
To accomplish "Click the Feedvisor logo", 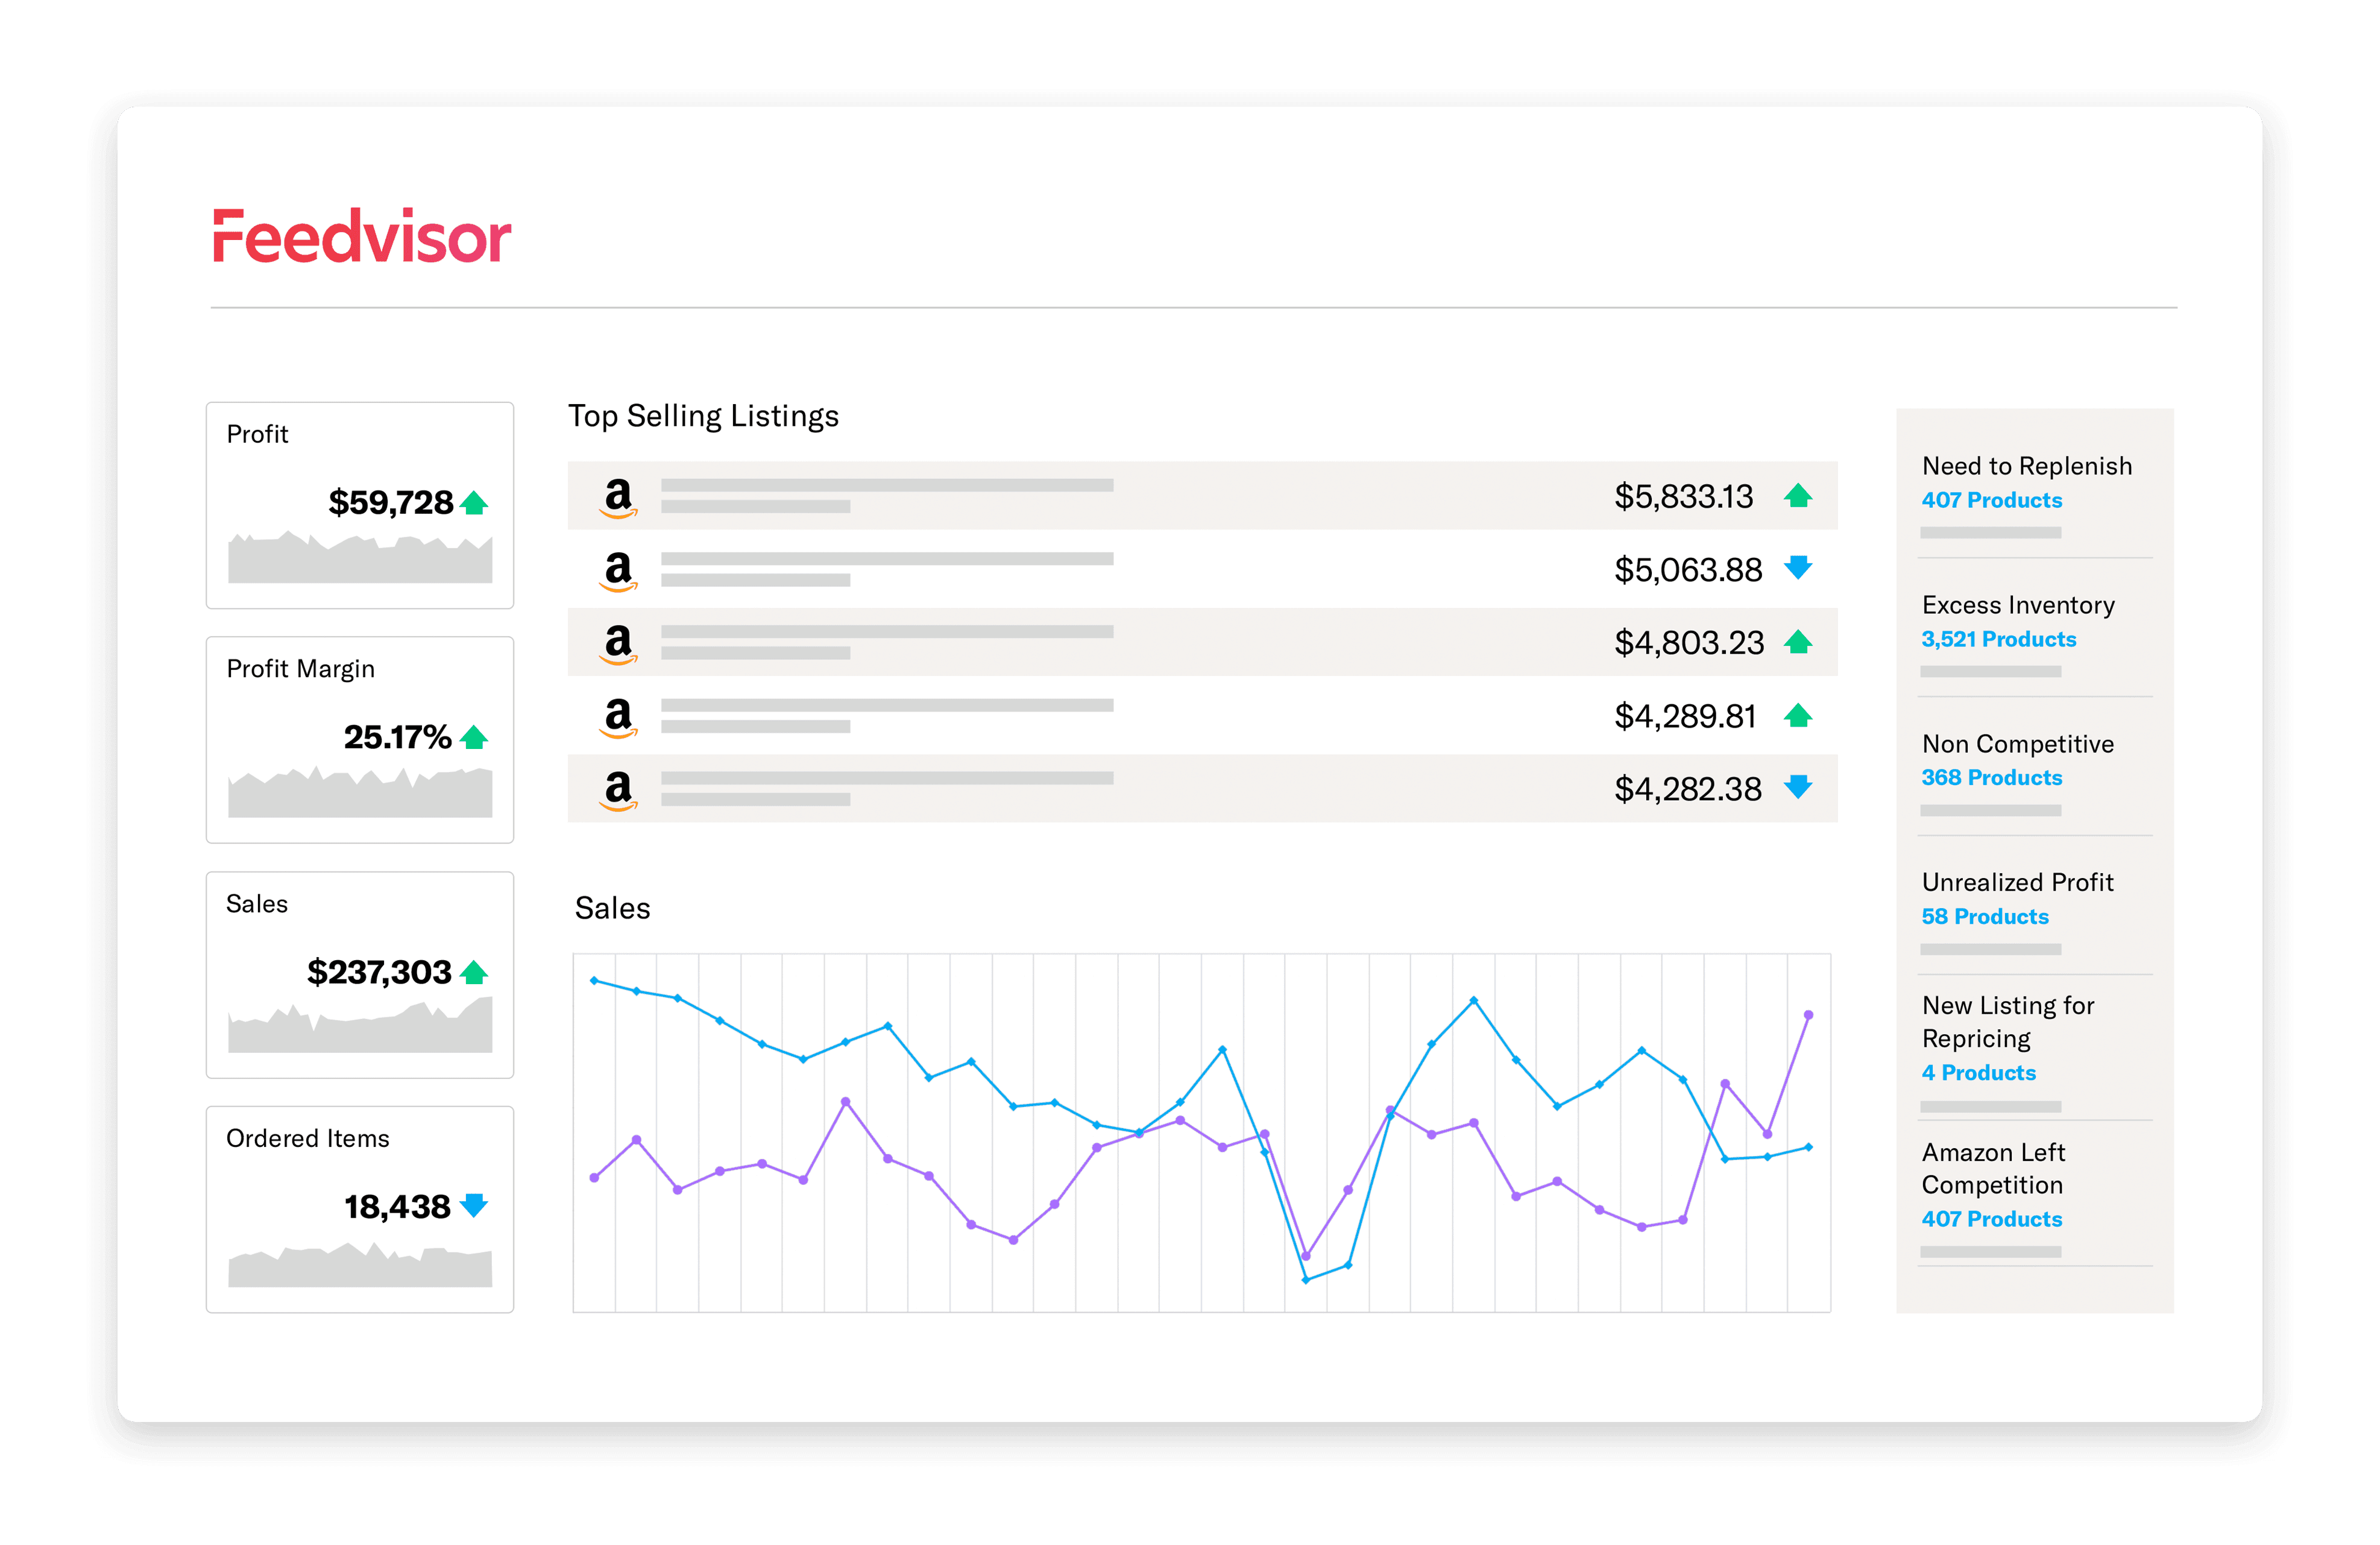I will coord(361,236).
